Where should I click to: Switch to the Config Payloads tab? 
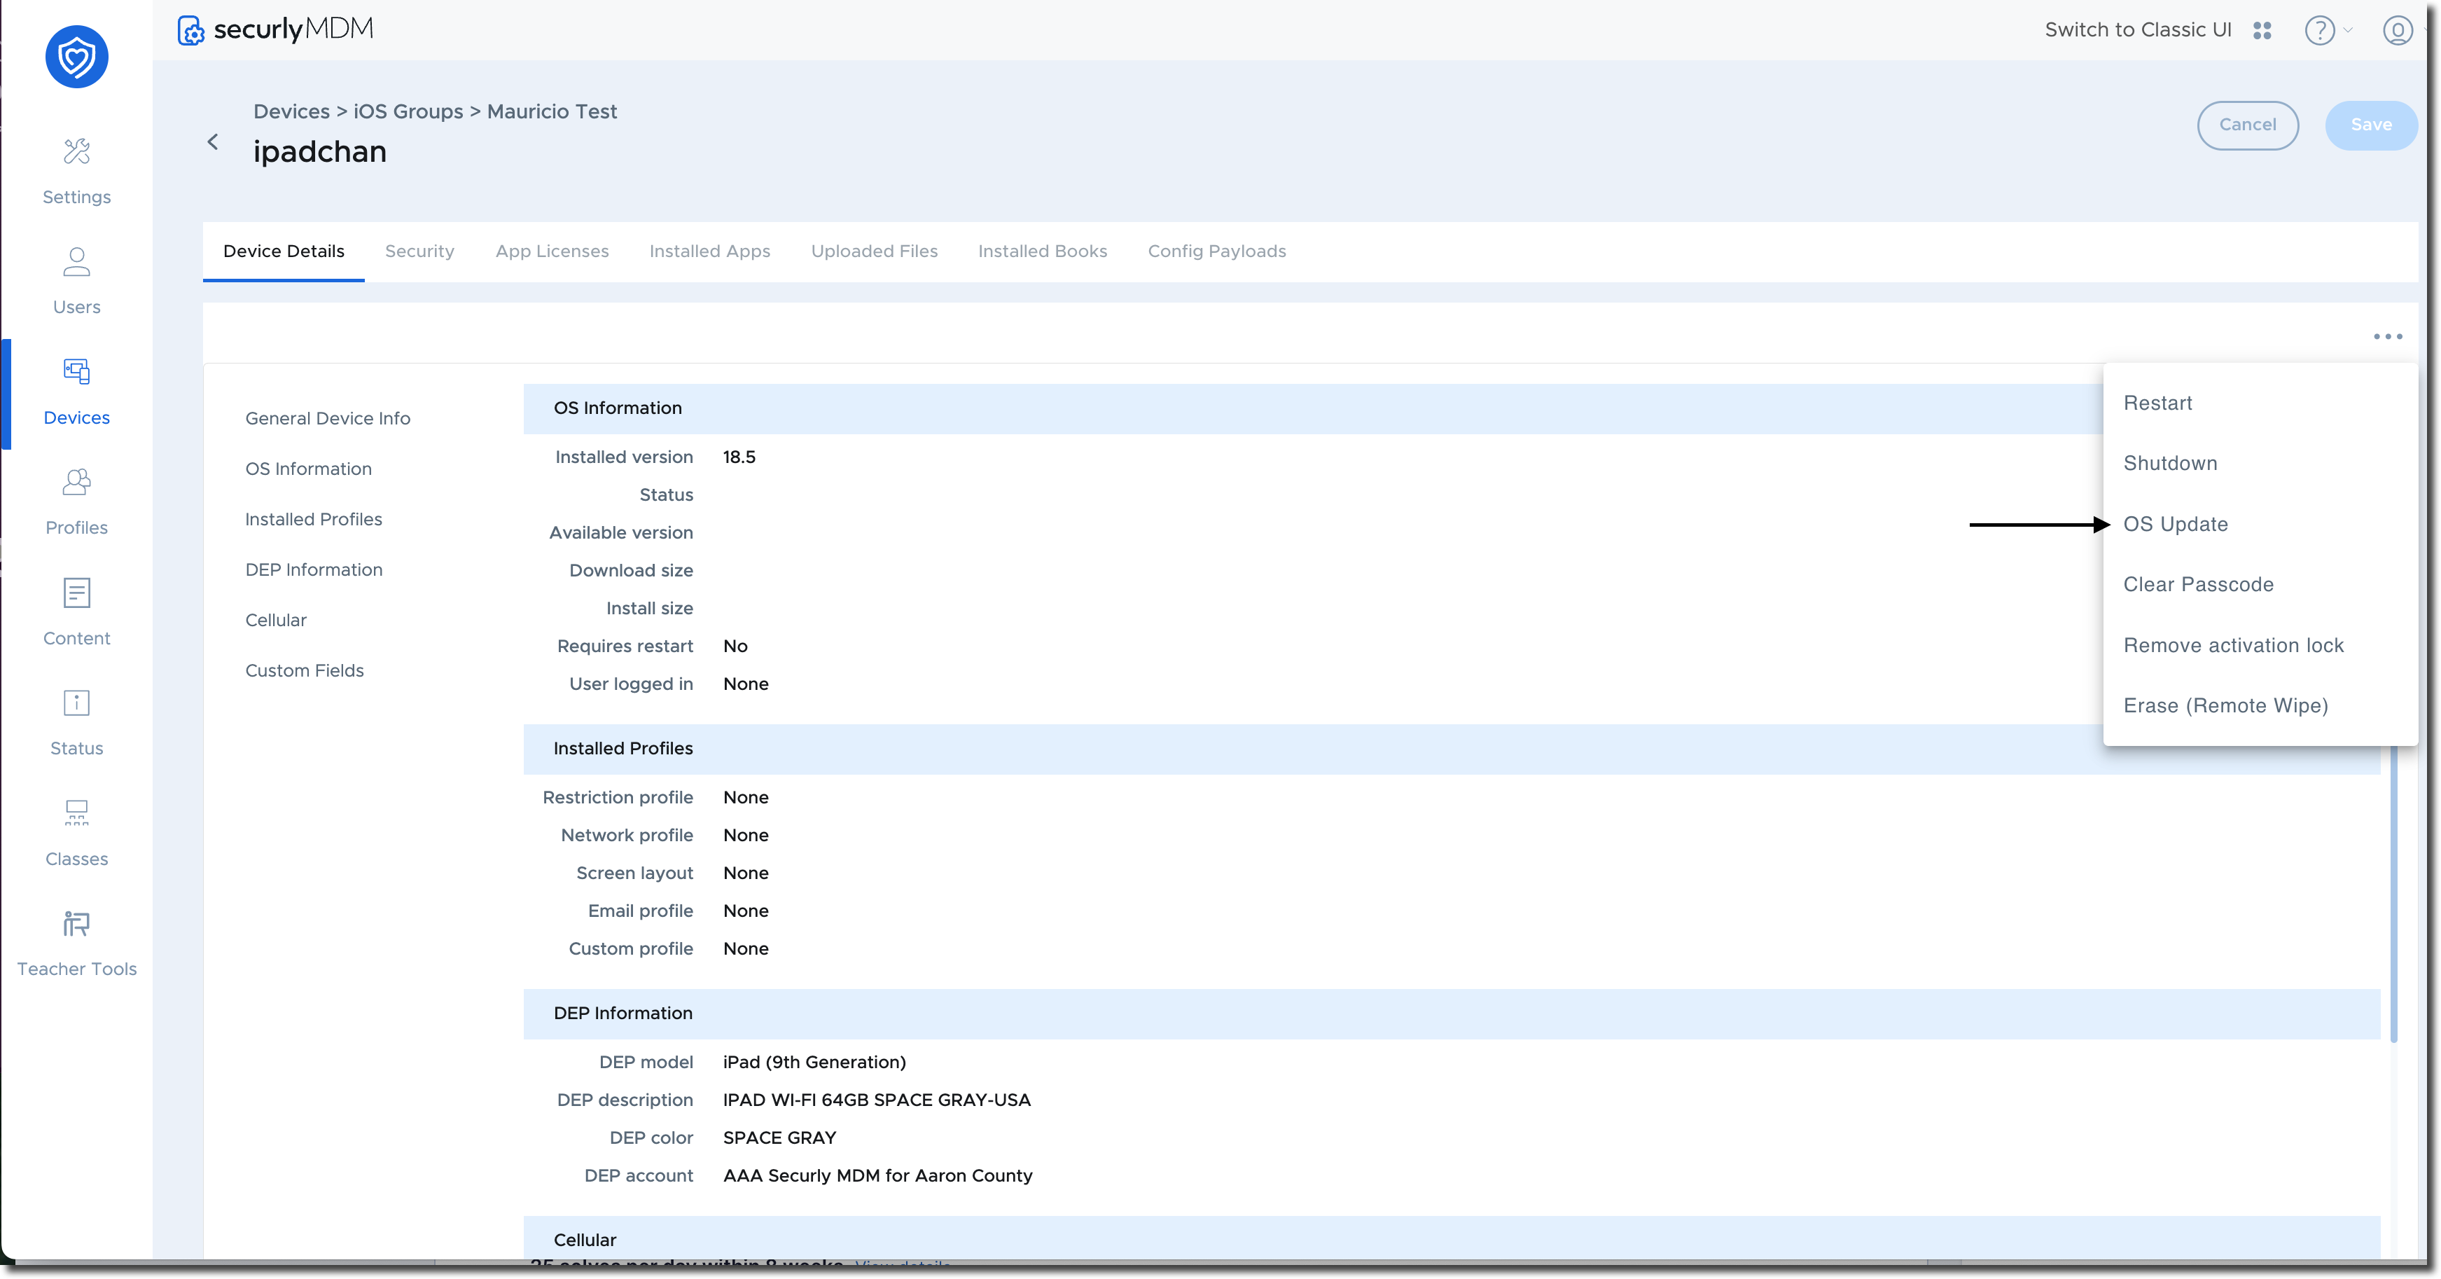[x=1217, y=251]
